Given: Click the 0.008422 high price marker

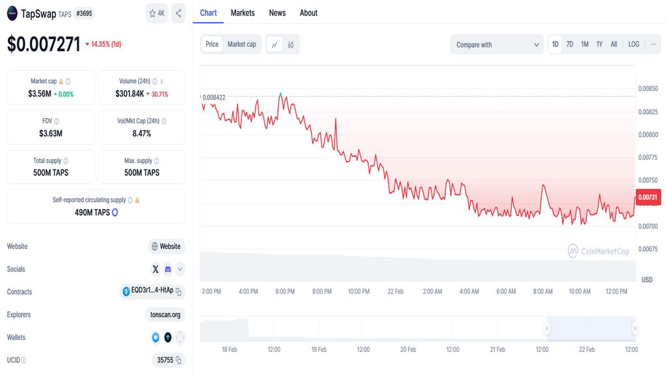Looking at the screenshot, I should pyautogui.click(x=213, y=97).
